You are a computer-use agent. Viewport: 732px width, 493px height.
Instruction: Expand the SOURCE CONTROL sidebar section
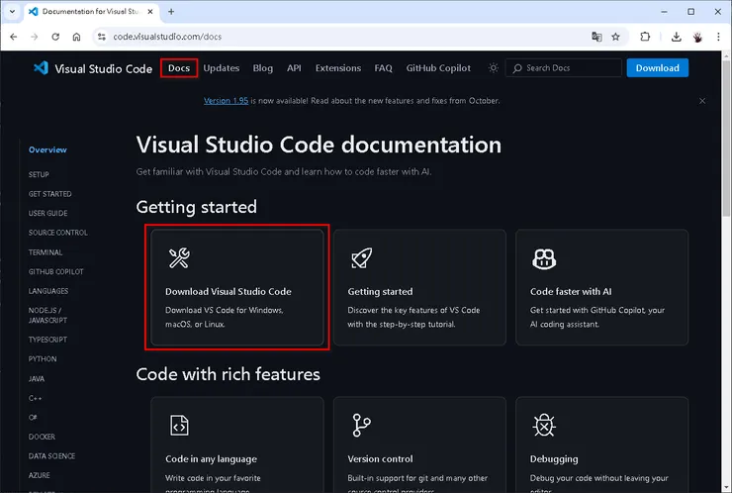coord(58,233)
